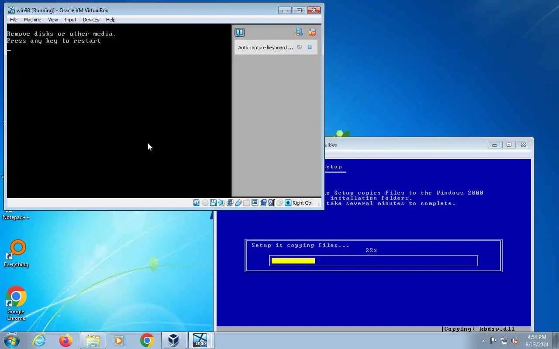Click hard disk activity indicator in status bar
This screenshot has width=559, height=349.
(x=196, y=203)
